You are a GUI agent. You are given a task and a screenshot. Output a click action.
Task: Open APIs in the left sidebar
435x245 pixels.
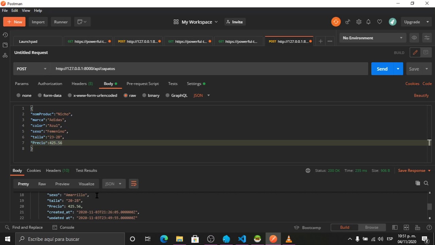click(5, 55)
